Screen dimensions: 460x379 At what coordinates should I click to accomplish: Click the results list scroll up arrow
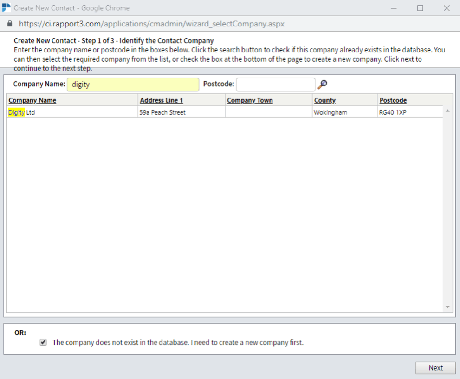point(447,111)
